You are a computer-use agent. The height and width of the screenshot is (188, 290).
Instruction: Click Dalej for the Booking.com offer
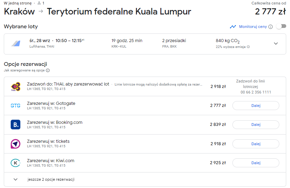click(x=256, y=125)
